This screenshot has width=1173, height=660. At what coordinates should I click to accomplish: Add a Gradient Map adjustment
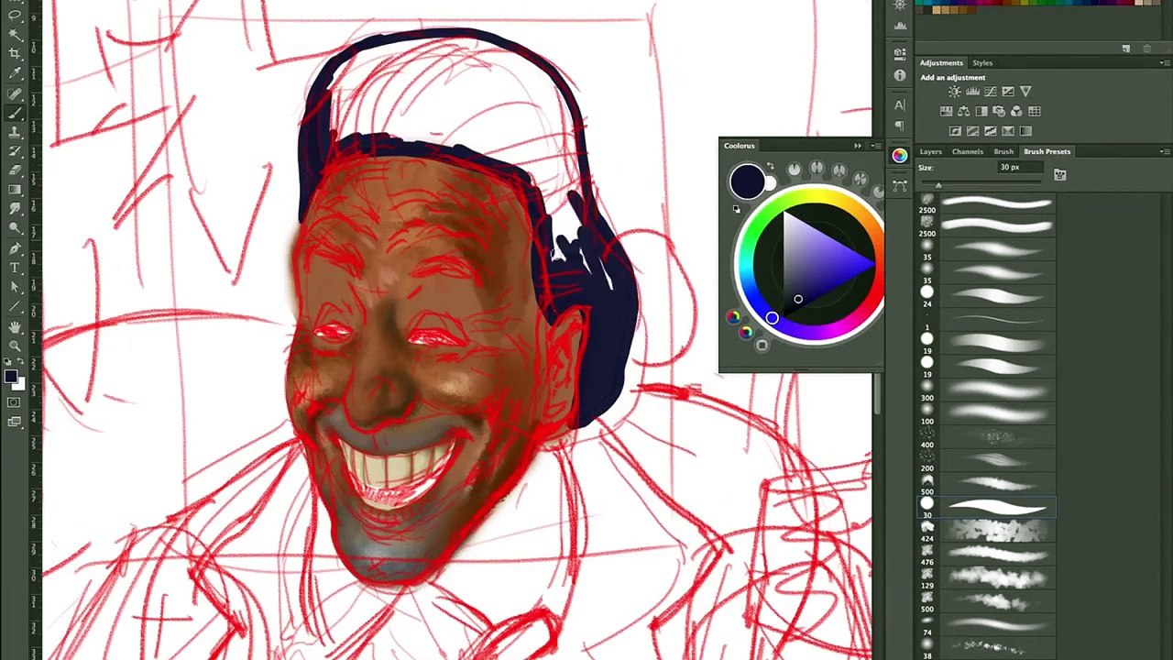pyautogui.click(x=1025, y=131)
